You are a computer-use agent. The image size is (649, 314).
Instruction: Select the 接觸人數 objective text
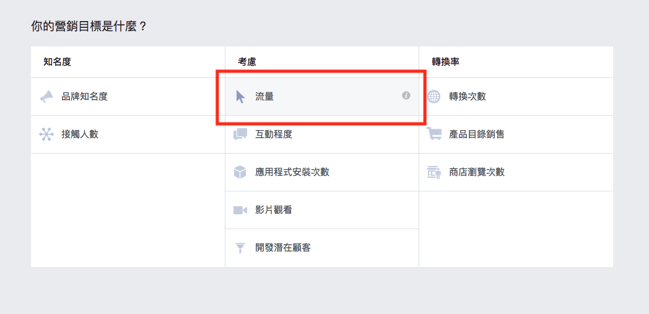click(80, 134)
